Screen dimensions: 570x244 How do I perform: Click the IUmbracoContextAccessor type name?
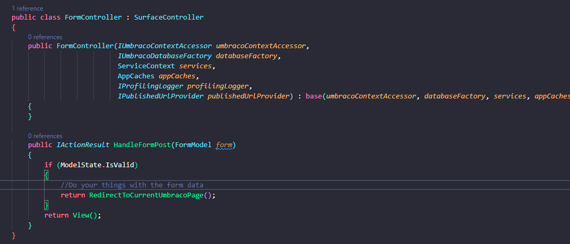165,47
